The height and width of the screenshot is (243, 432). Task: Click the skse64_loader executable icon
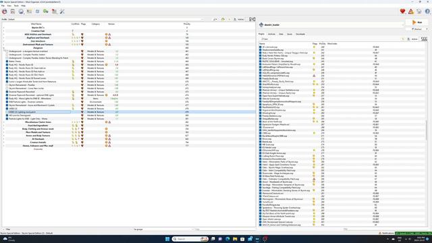coord(261,25)
